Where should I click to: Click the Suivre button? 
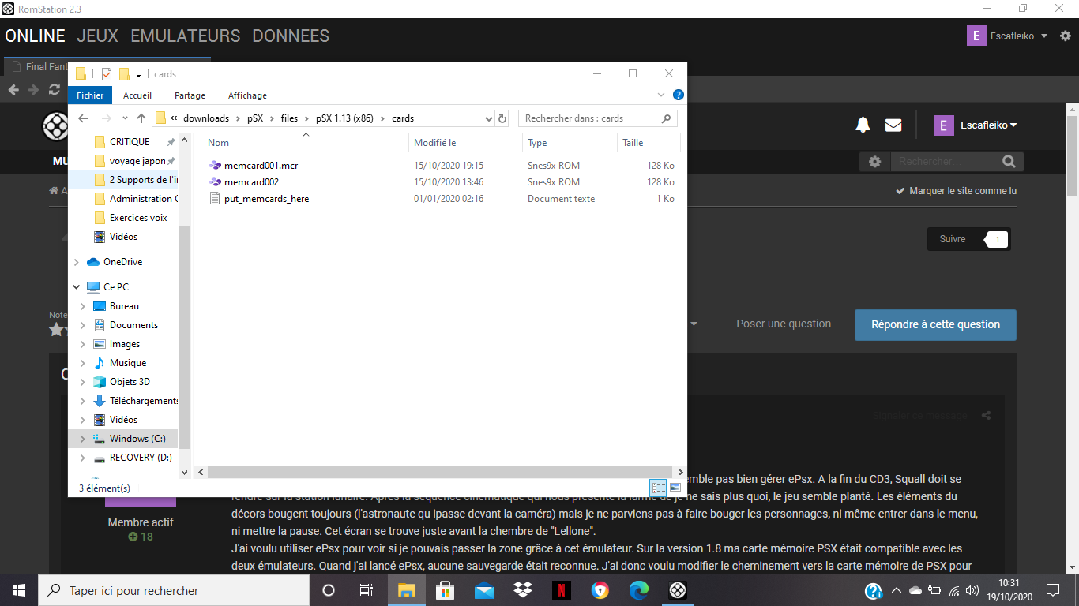[953, 239]
